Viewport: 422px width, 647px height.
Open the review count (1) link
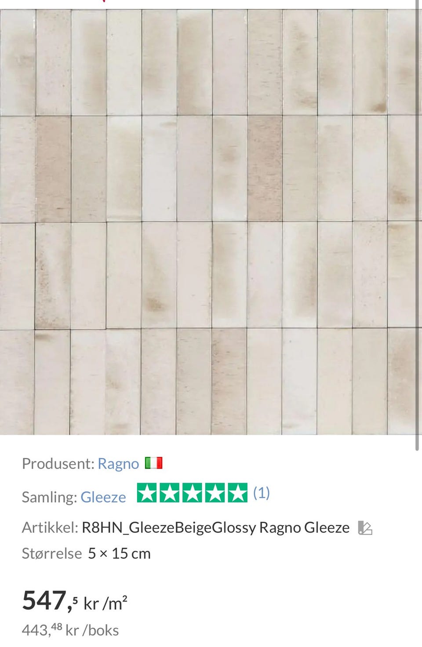click(262, 493)
